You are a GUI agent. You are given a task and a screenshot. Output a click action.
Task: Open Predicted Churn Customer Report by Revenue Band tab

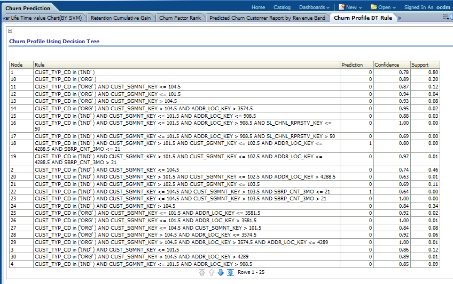[267, 18]
